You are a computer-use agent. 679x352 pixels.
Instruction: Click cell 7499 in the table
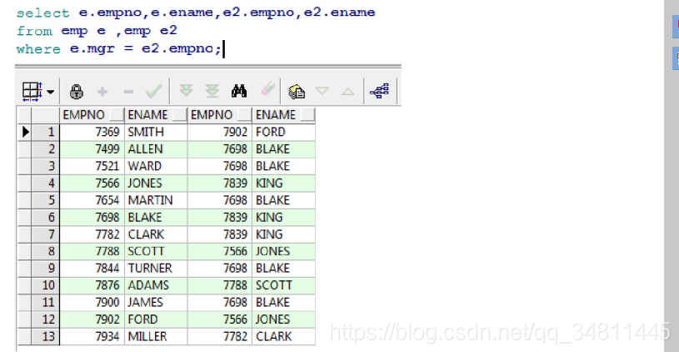tap(92, 149)
